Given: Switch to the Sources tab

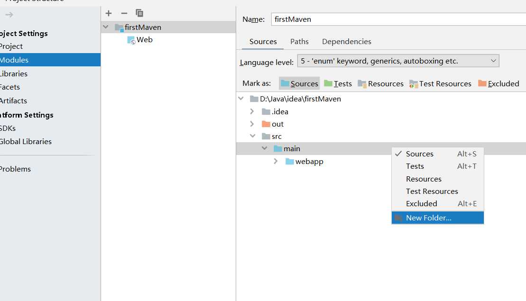Looking at the screenshot, I should (263, 42).
